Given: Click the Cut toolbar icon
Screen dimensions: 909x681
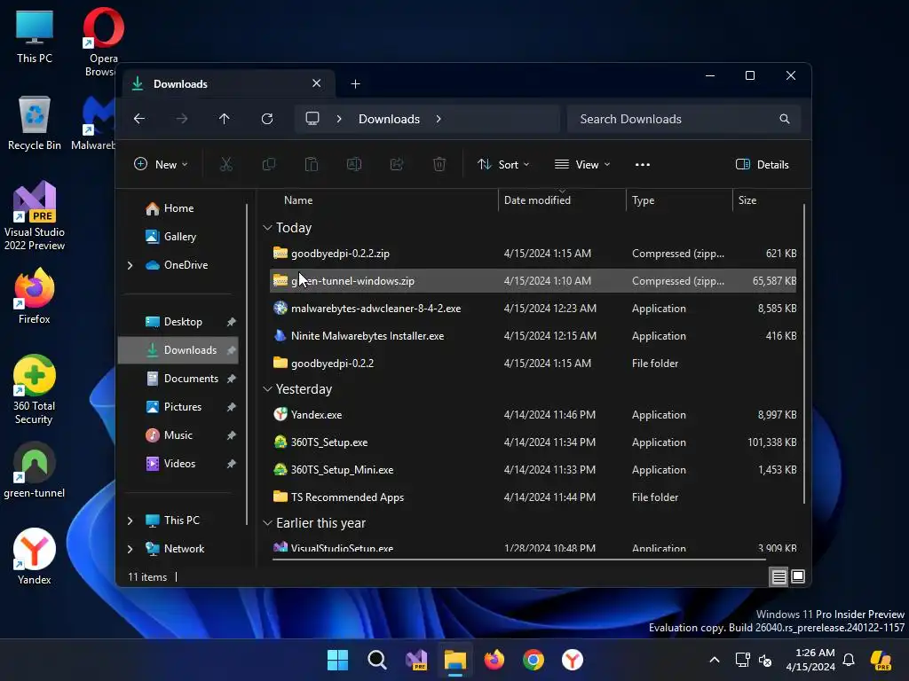Looking at the screenshot, I should [226, 164].
